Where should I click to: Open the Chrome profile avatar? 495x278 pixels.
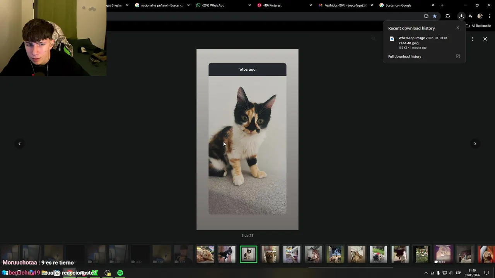(480, 16)
